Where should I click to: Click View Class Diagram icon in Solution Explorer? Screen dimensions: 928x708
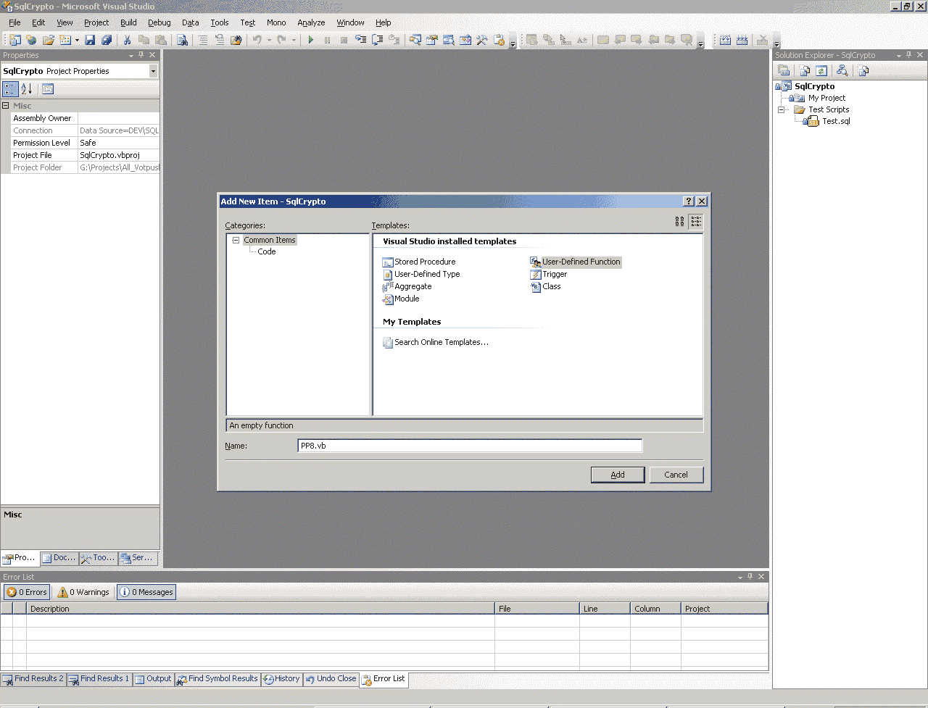[x=842, y=70]
